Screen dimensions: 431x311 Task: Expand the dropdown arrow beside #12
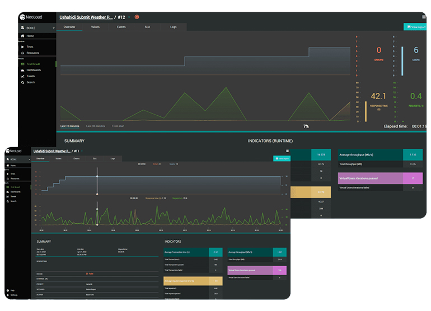point(129,17)
